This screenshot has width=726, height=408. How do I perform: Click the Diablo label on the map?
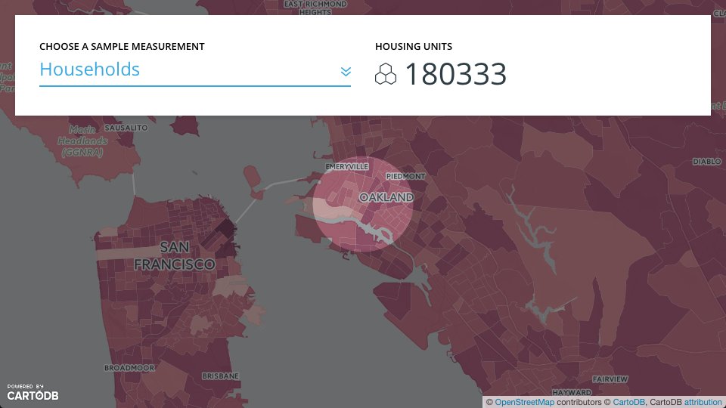point(707,162)
